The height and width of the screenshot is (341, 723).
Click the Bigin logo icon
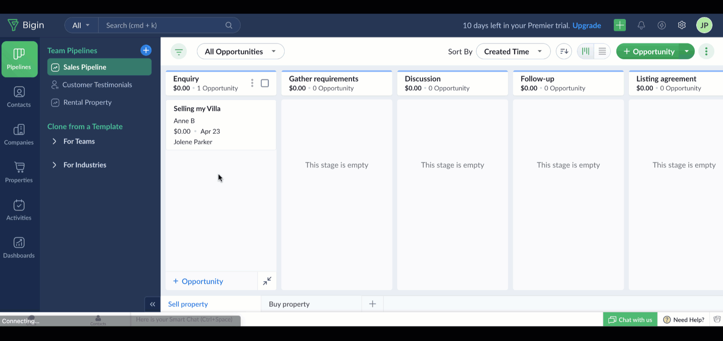(x=13, y=25)
